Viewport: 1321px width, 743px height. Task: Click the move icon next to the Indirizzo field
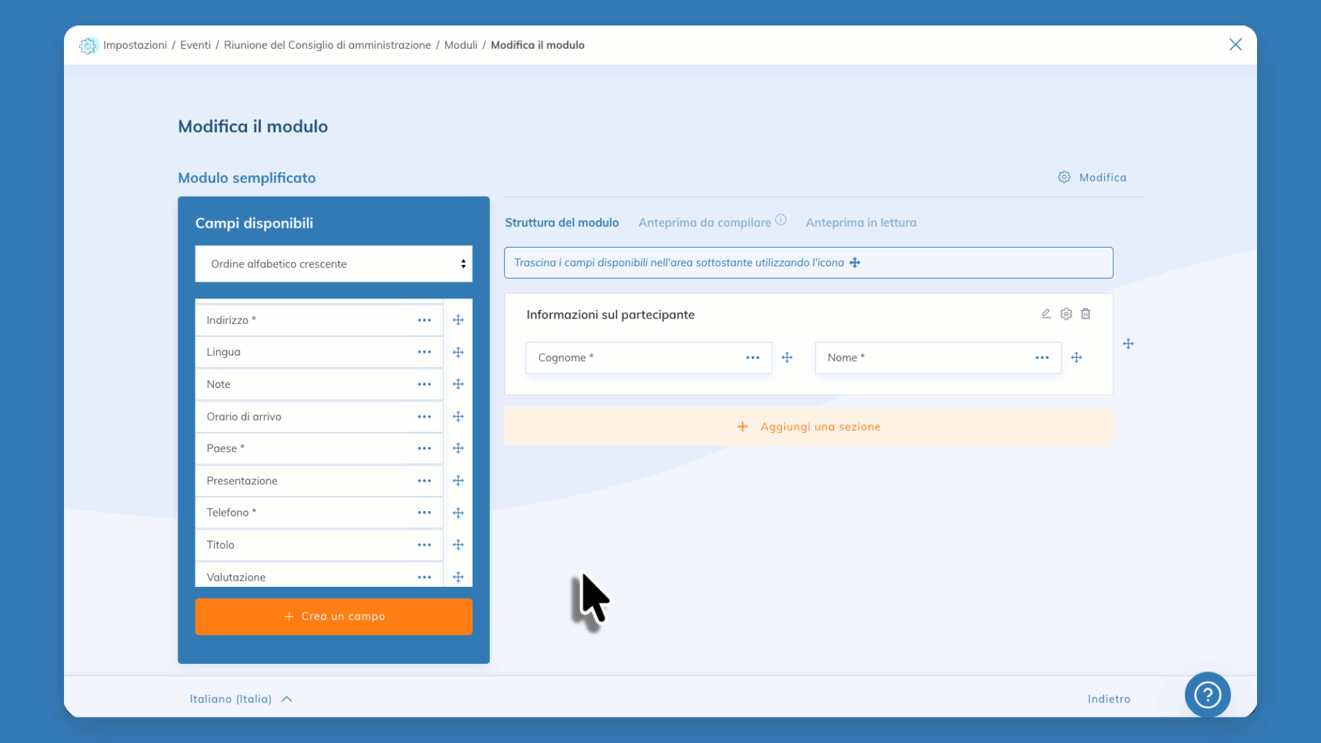(458, 319)
